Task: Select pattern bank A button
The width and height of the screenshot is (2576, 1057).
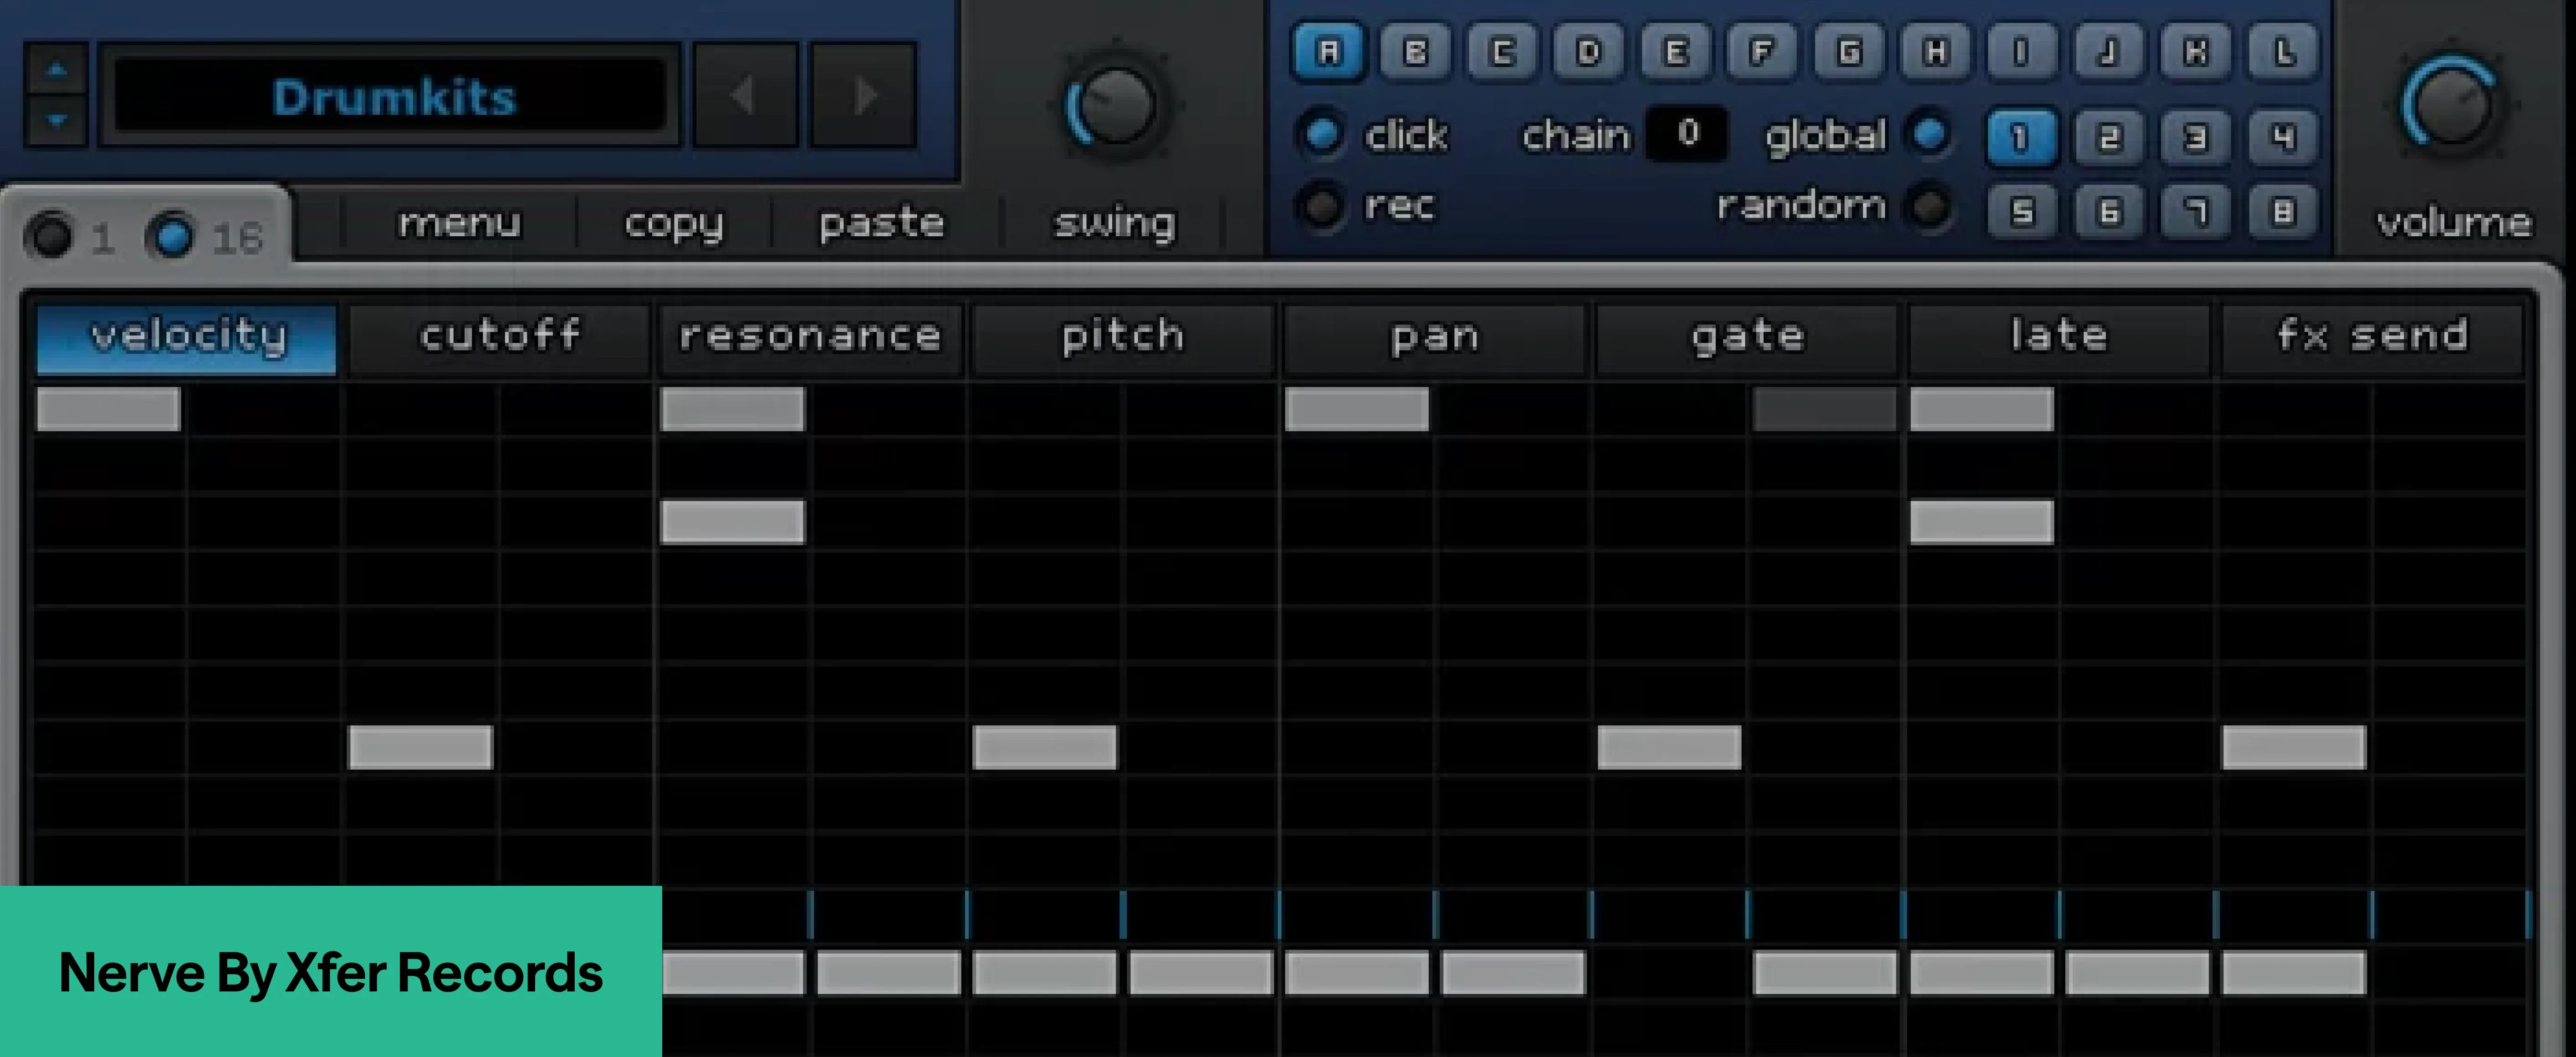Action: [x=1328, y=51]
